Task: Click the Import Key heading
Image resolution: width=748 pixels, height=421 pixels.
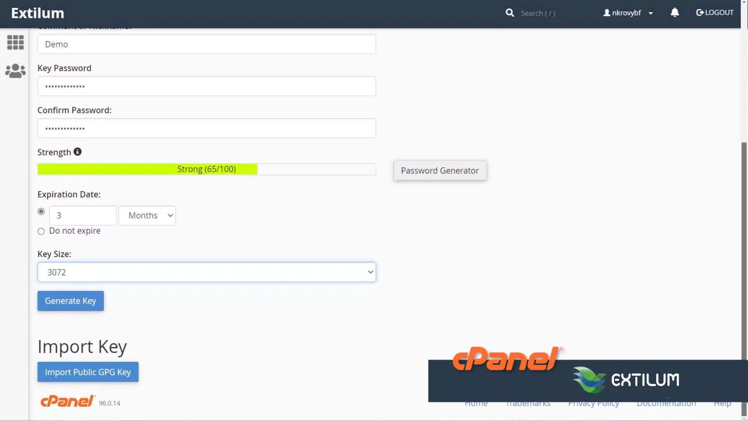Action: (82, 347)
